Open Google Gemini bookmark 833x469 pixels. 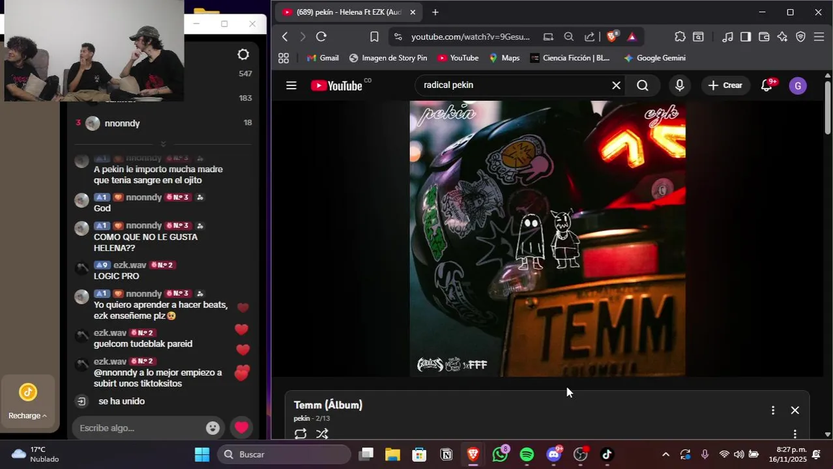click(654, 58)
